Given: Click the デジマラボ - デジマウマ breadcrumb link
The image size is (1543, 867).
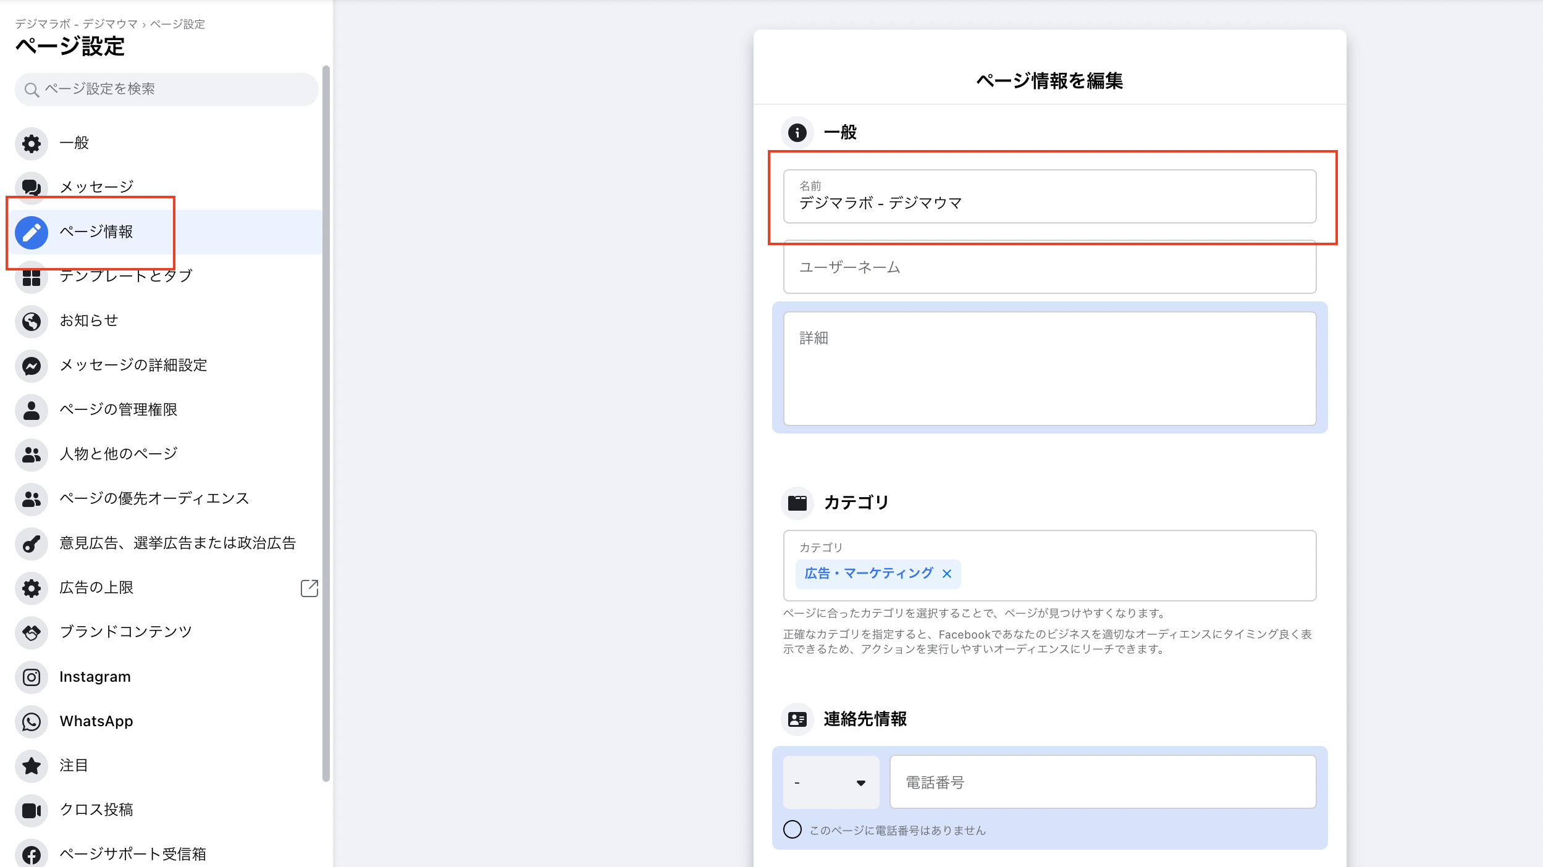Looking at the screenshot, I should click(76, 24).
